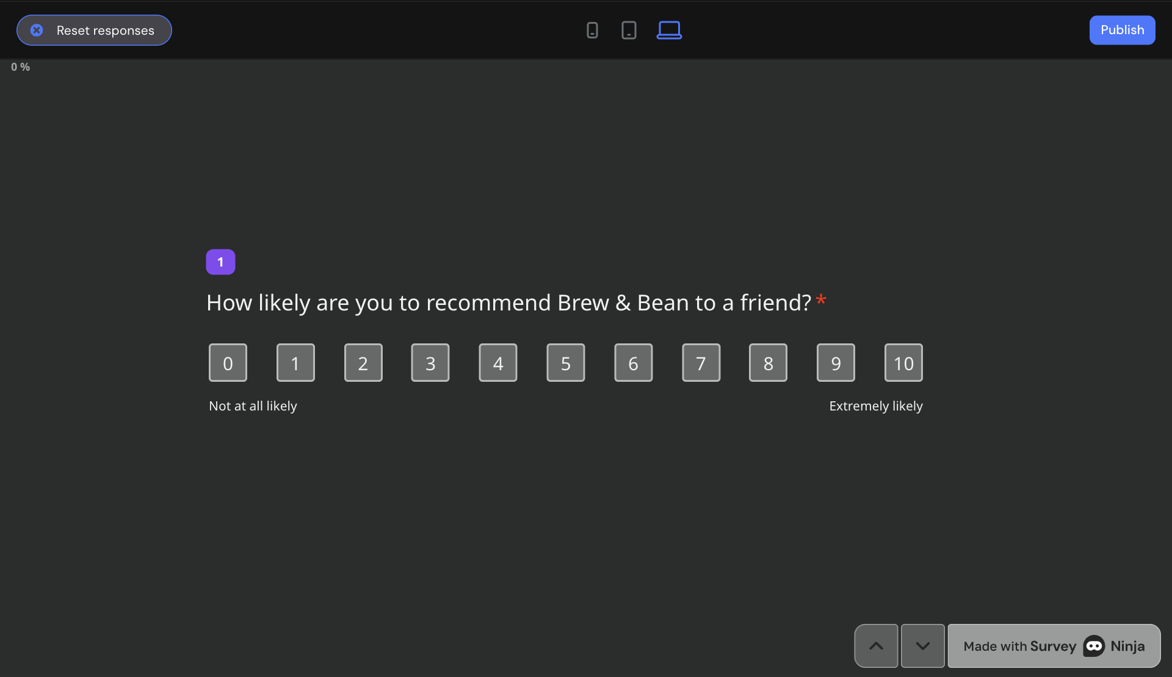Click the question number 1 badge
Viewport: 1172px width, 677px height.
tap(220, 262)
